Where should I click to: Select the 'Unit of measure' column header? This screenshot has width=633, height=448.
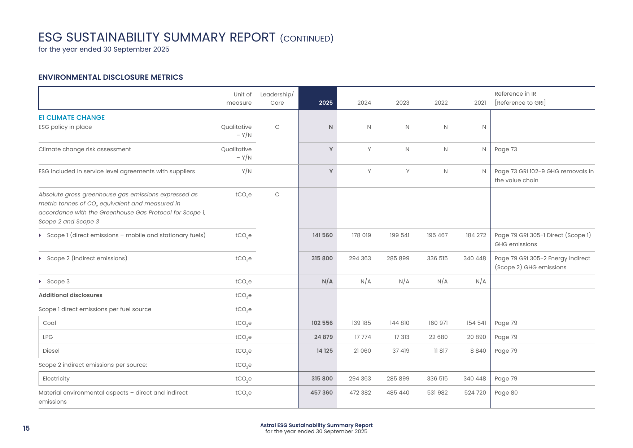(x=239, y=99)
